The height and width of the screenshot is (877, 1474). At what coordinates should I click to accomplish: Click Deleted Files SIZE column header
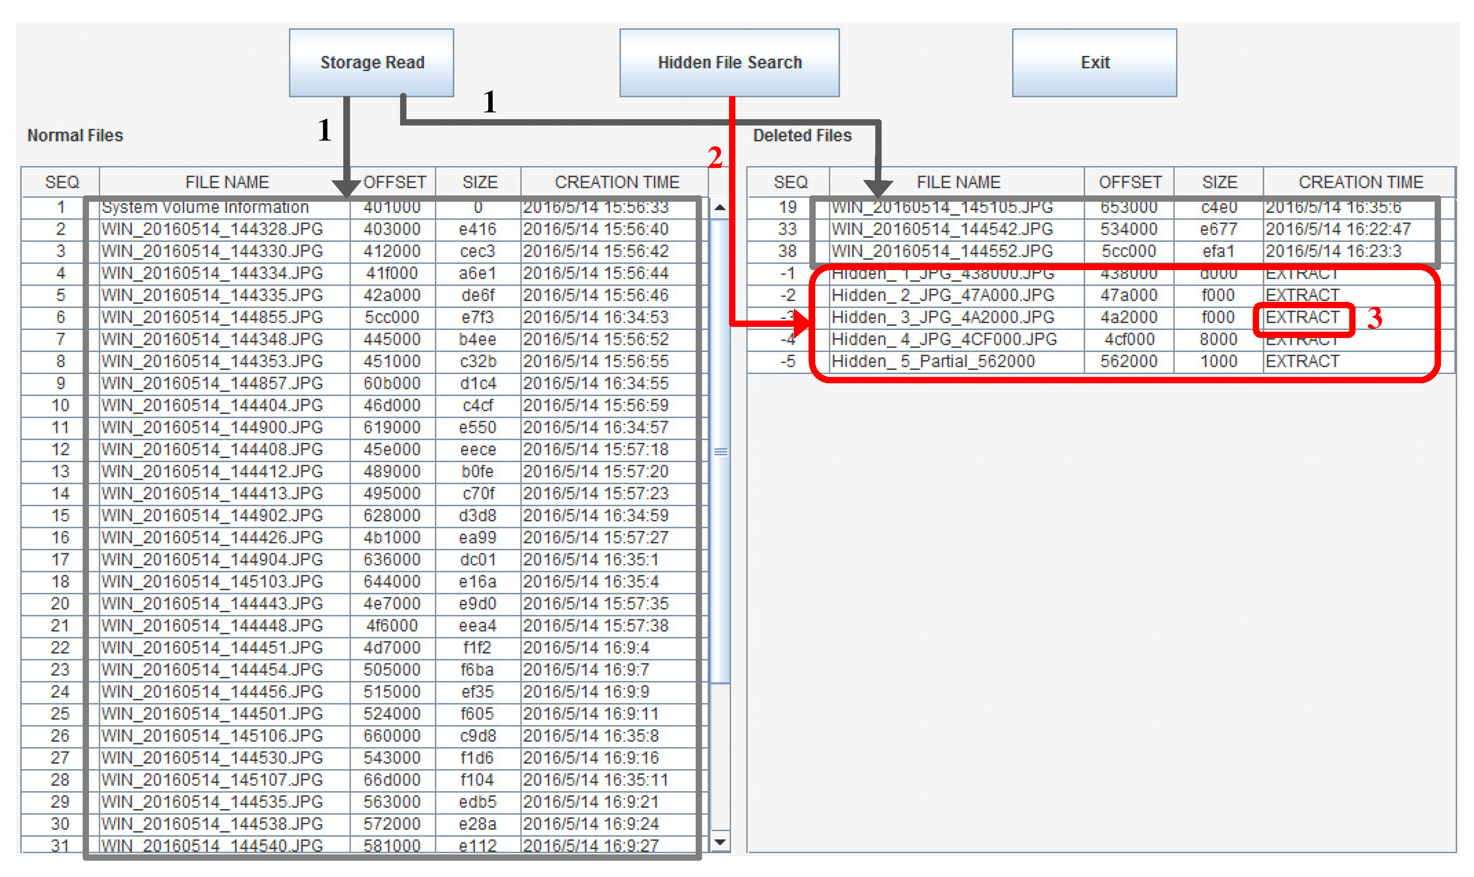click(1219, 182)
